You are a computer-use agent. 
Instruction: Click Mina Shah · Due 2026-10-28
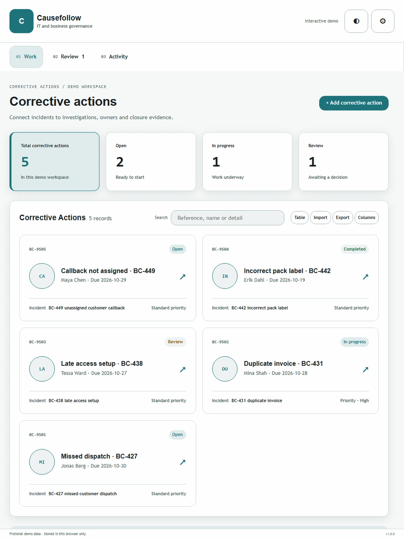click(275, 373)
